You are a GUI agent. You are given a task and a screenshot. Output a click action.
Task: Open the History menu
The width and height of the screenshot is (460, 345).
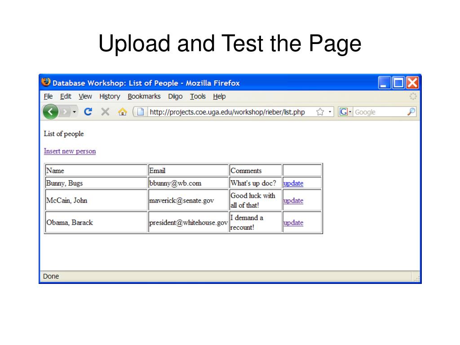tap(110, 96)
